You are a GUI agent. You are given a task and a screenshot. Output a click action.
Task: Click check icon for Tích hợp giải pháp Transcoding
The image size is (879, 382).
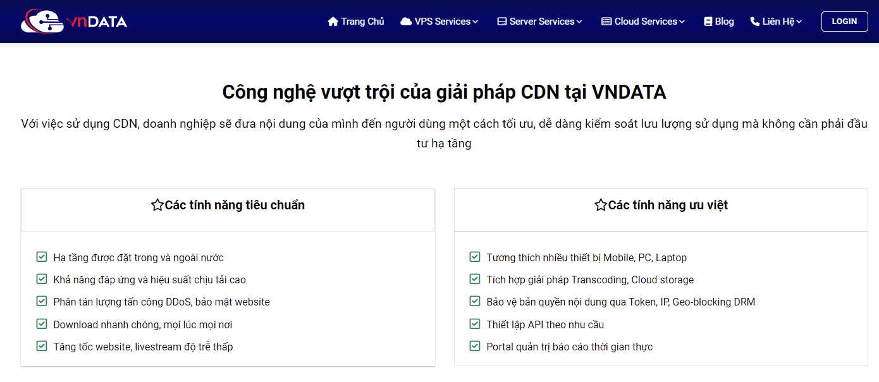pyautogui.click(x=475, y=279)
